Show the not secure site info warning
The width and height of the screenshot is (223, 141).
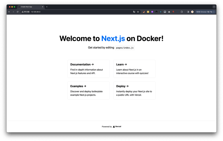pyautogui.click(x=26, y=12)
